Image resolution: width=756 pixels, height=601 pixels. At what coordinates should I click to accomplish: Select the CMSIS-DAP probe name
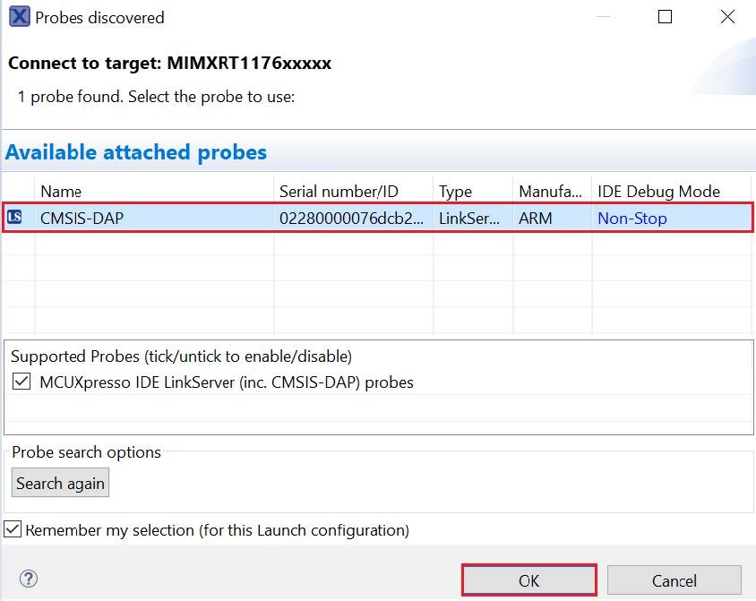point(84,218)
